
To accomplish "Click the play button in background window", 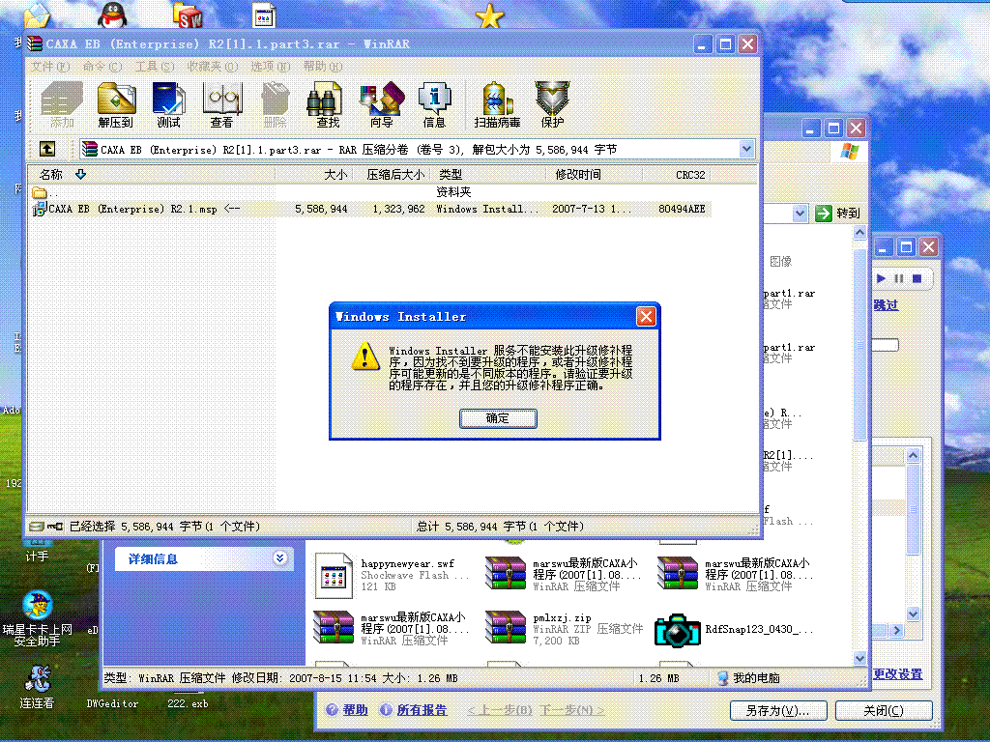I will point(882,278).
